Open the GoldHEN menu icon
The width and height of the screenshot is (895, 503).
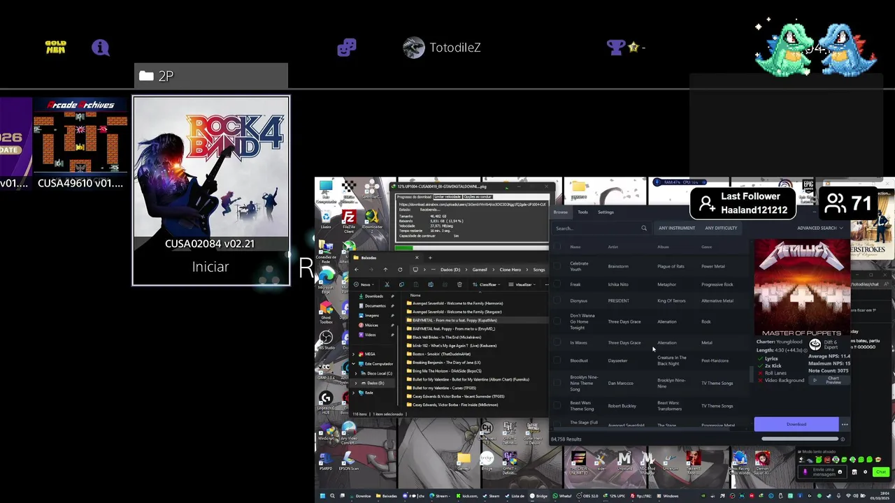click(55, 47)
